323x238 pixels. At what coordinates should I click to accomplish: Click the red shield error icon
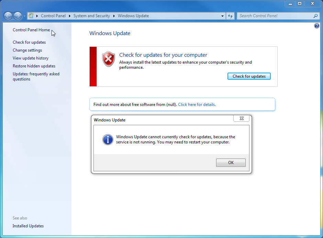point(108,59)
